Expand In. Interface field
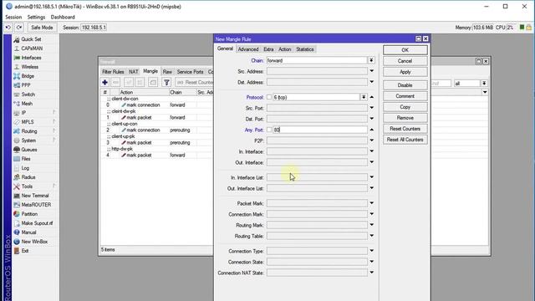535x301 pixels. [371, 151]
